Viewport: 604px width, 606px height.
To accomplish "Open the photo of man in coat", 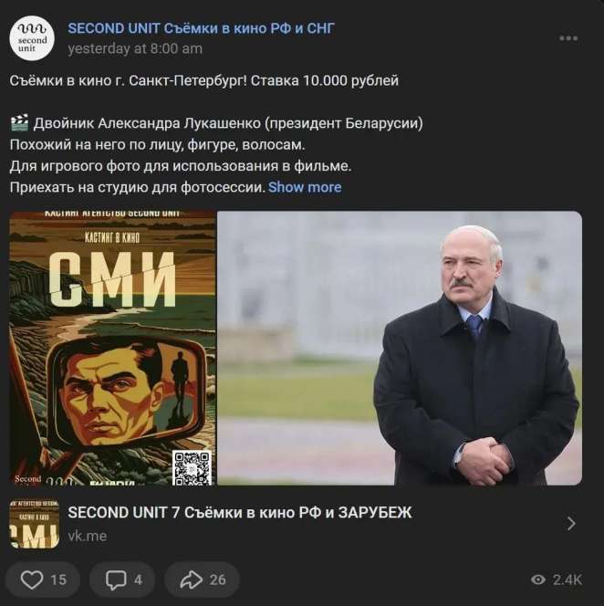I will (x=400, y=348).
